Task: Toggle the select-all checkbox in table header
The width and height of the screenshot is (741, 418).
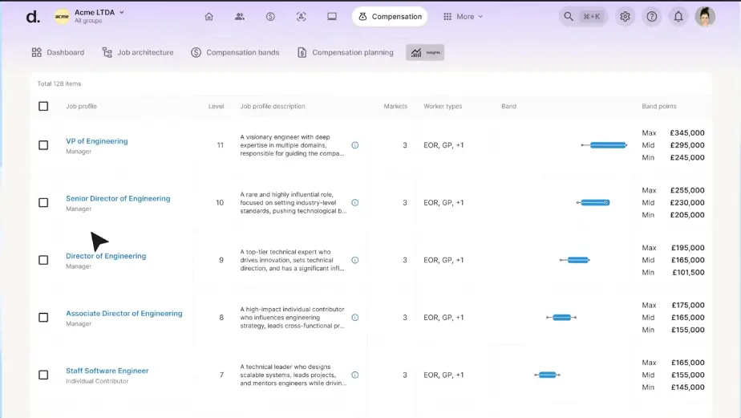Action: pos(43,106)
